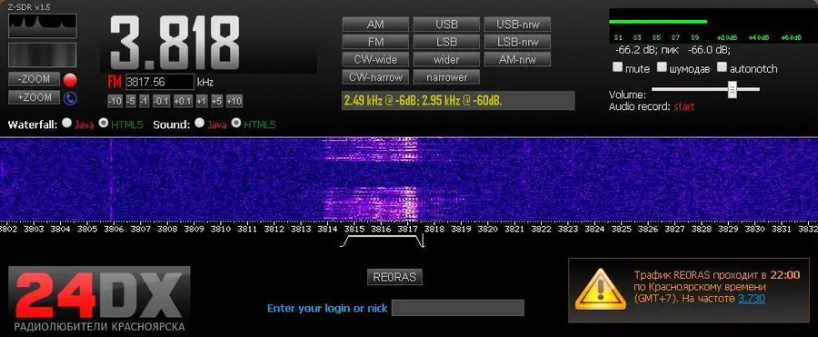Viewport: 818px width, 337px height.
Task: Select LSB-nrw mode
Action: [517, 42]
